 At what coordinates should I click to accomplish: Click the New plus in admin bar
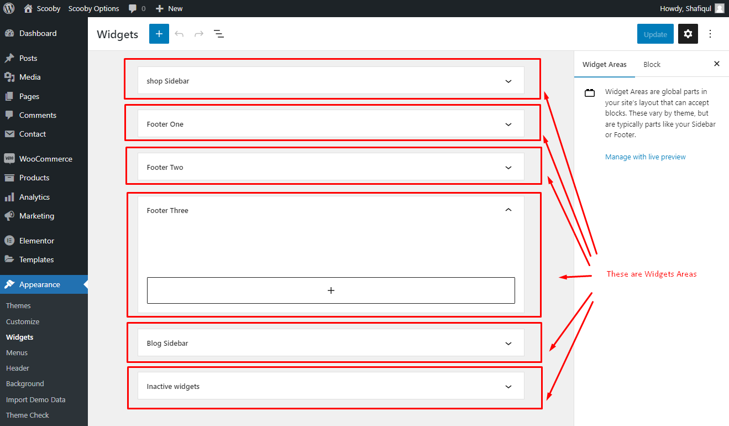coord(160,8)
